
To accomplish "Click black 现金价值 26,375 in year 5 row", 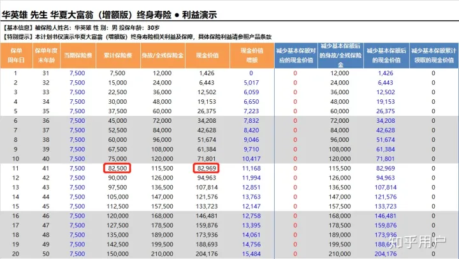I will (x=207, y=111).
